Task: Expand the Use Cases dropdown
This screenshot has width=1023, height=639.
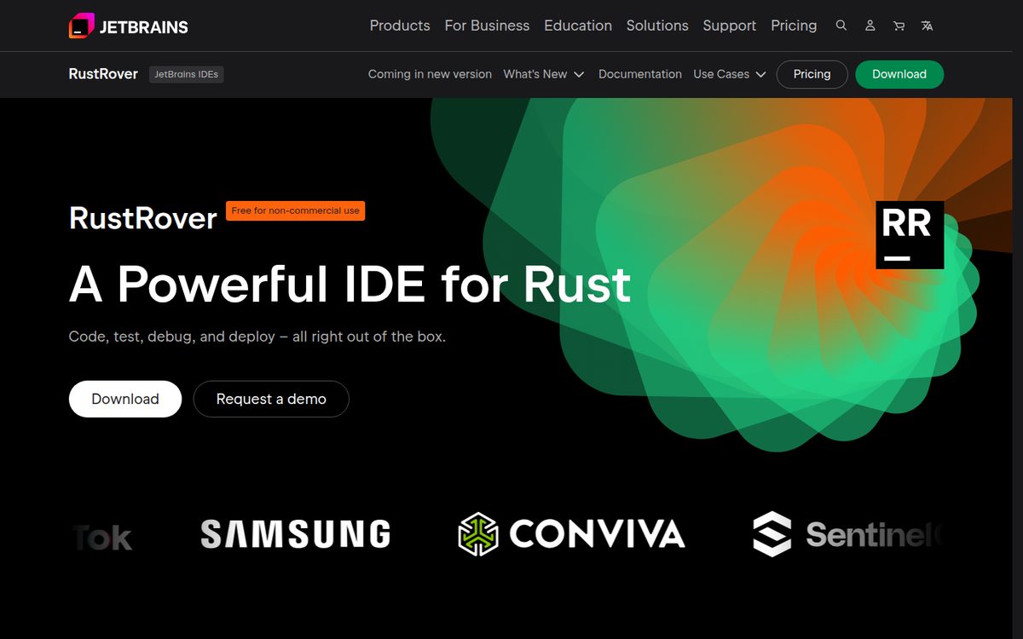Action: pyautogui.click(x=730, y=74)
